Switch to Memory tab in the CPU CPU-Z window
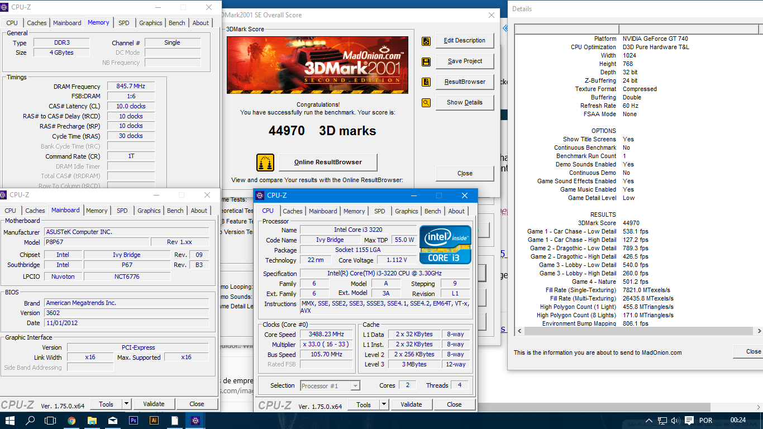The width and height of the screenshot is (763, 429). point(354,211)
